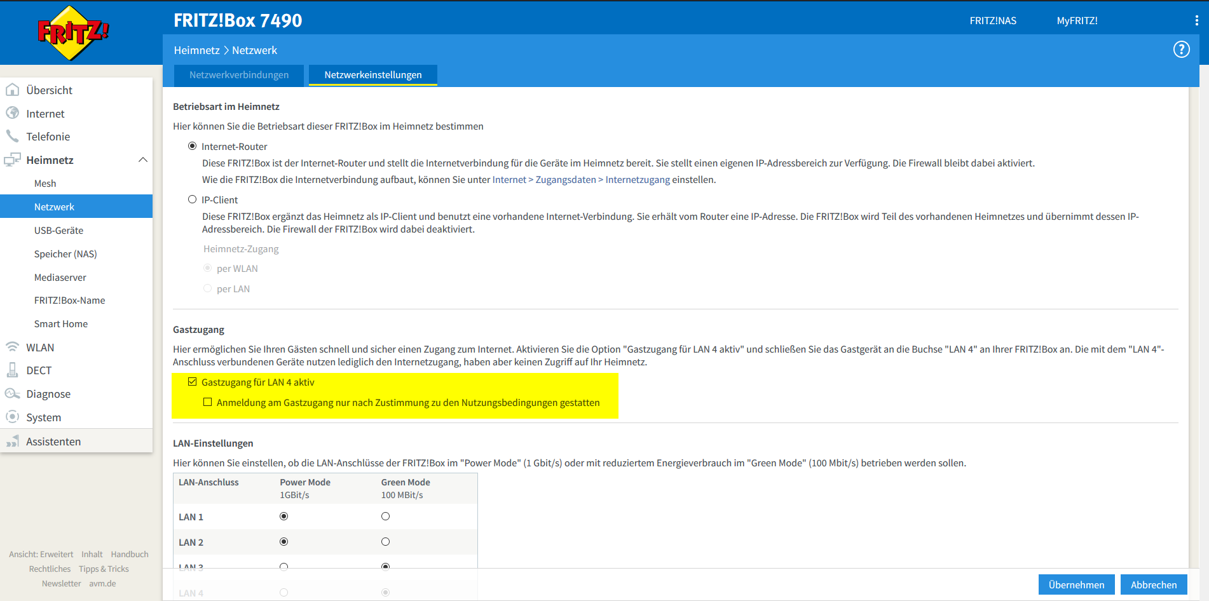Select the per LAN radio option
This screenshot has height=601, width=1209.
207,288
